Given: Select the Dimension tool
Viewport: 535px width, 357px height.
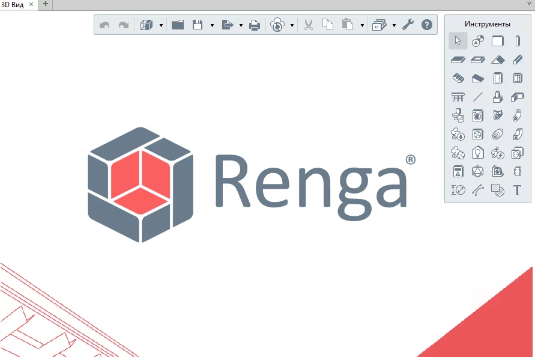Looking at the screenshot, I should (x=458, y=190).
